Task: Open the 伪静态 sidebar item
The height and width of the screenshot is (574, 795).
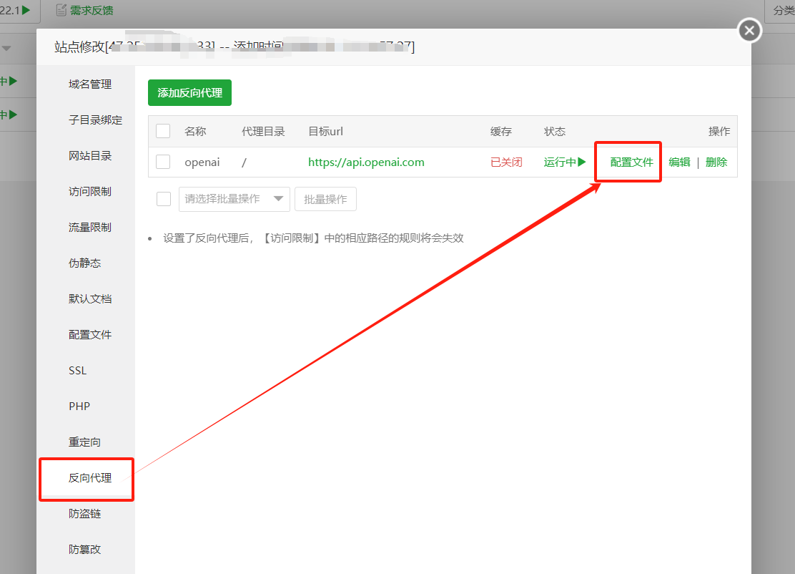Action: point(84,263)
